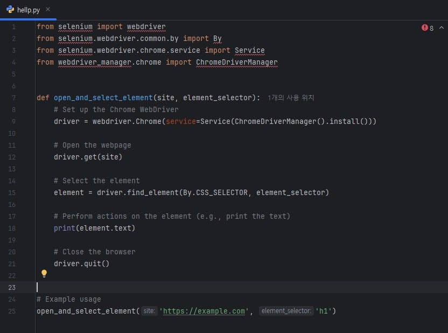This screenshot has height=333, width=448.
Task: Click the "# Example usage" comment
Action: pyautogui.click(x=68, y=299)
